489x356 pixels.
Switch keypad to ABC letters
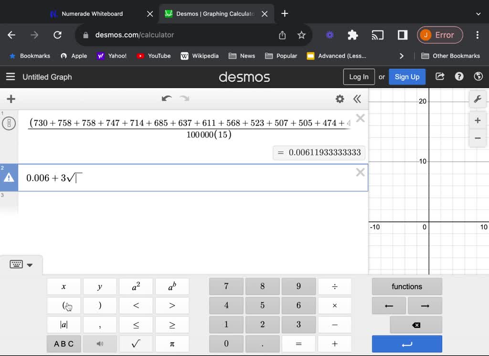[64, 344]
